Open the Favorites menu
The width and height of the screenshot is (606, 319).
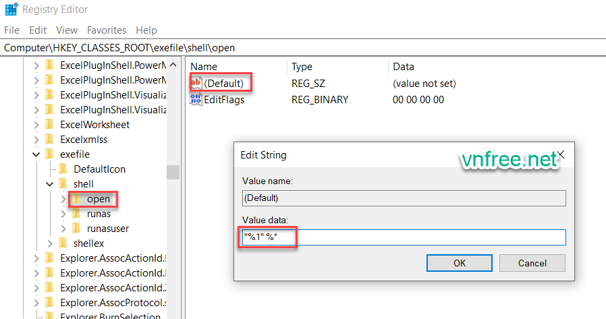point(106,30)
